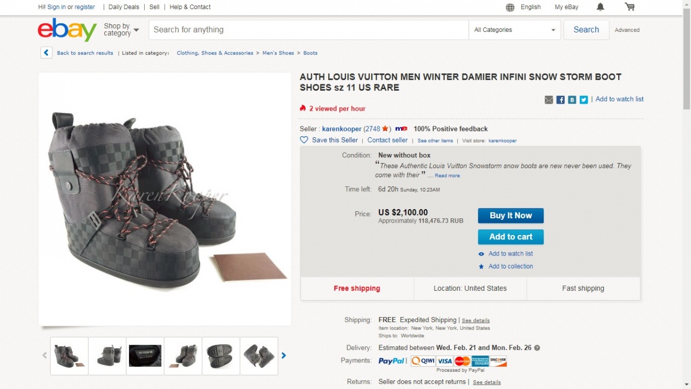The image size is (691, 389).
Task: Open the notifications bell icon
Action: 600,7
